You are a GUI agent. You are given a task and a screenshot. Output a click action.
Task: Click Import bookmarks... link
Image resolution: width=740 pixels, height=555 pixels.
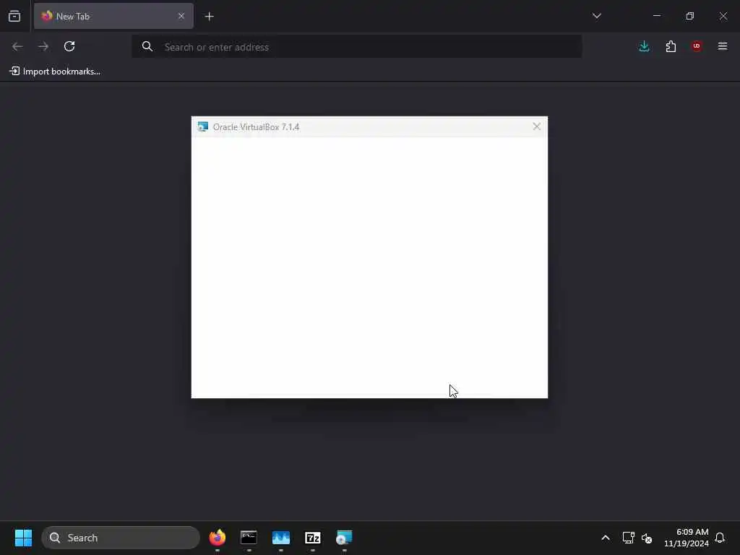[x=55, y=72]
